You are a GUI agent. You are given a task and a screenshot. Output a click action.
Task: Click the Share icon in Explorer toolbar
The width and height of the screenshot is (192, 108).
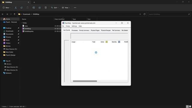coord(40,8)
